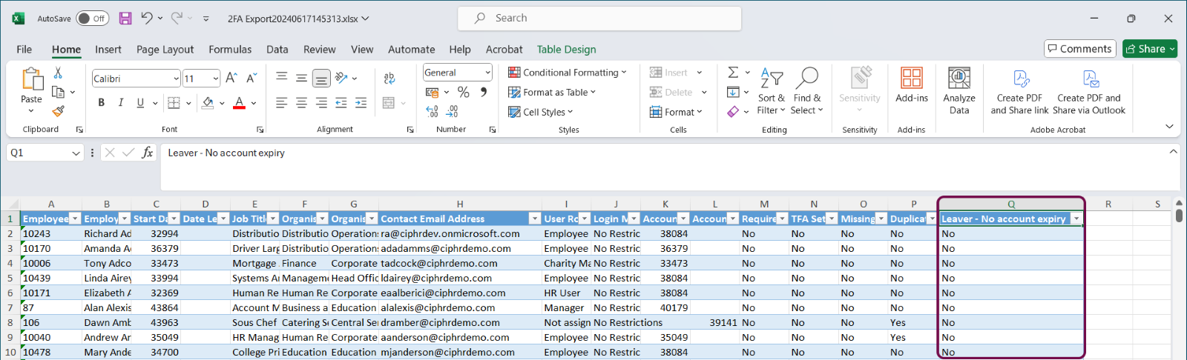The image size is (1187, 360).
Task: Open font size 11 dropdown
Action: click(x=216, y=79)
